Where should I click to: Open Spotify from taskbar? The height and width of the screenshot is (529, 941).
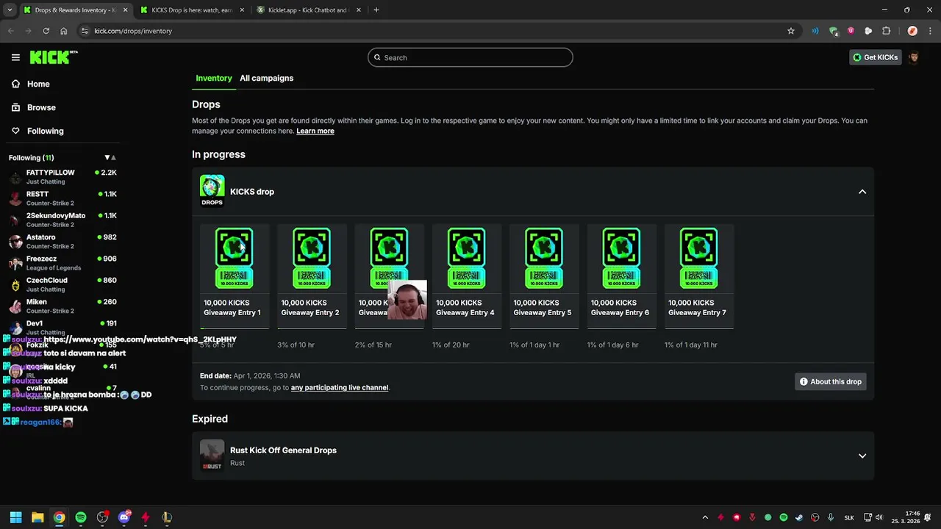pyautogui.click(x=81, y=517)
